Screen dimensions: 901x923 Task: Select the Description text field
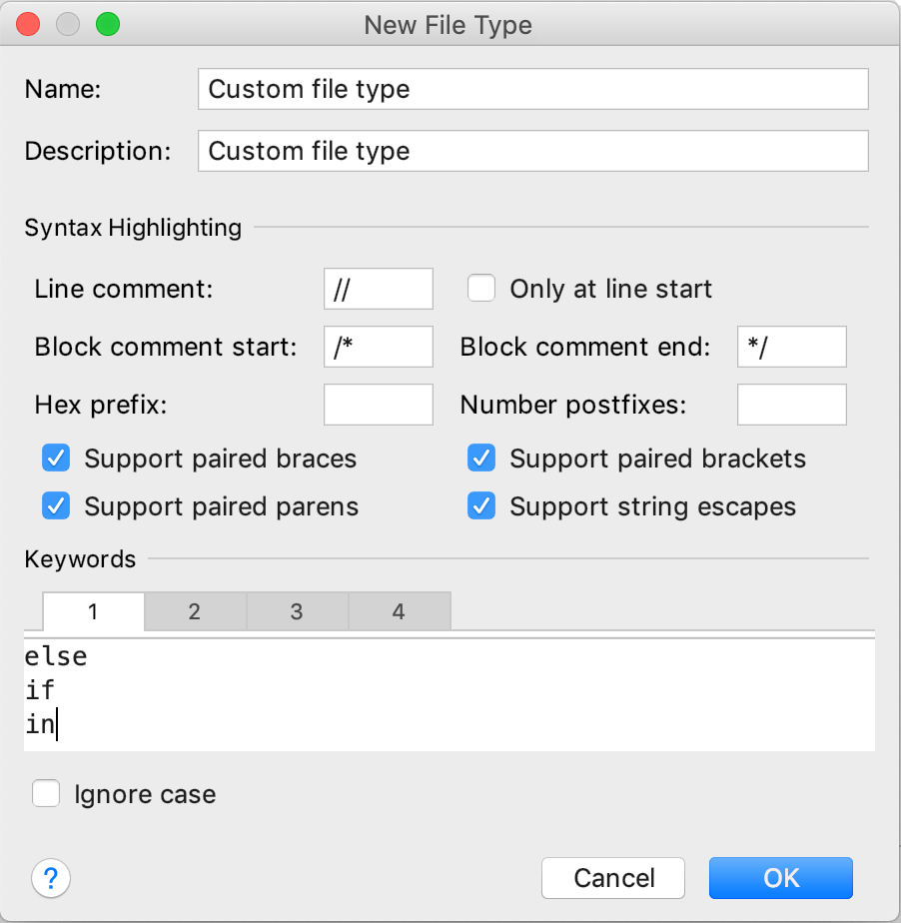point(533,151)
